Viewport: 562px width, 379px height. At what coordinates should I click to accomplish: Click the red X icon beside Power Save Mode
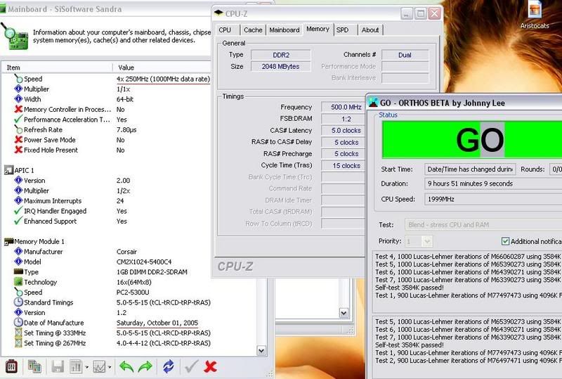[19, 140]
